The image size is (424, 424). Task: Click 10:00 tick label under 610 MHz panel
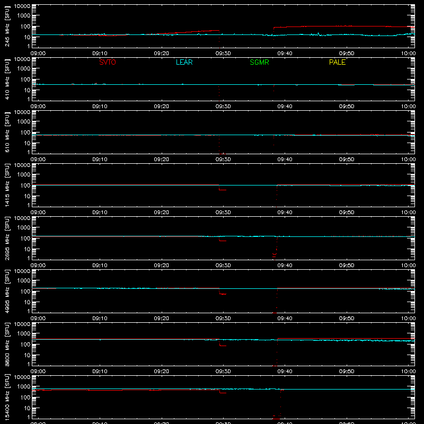(408, 160)
